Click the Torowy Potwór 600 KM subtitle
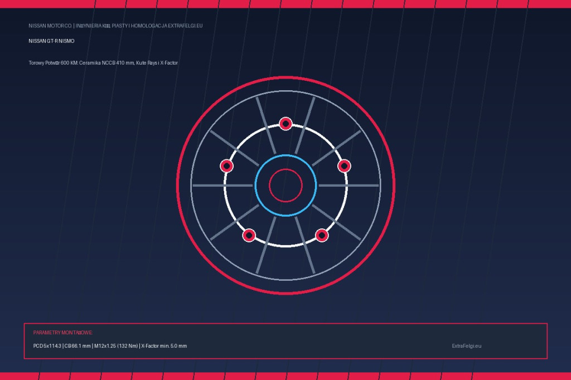571x380 pixels. pyautogui.click(x=103, y=63)
